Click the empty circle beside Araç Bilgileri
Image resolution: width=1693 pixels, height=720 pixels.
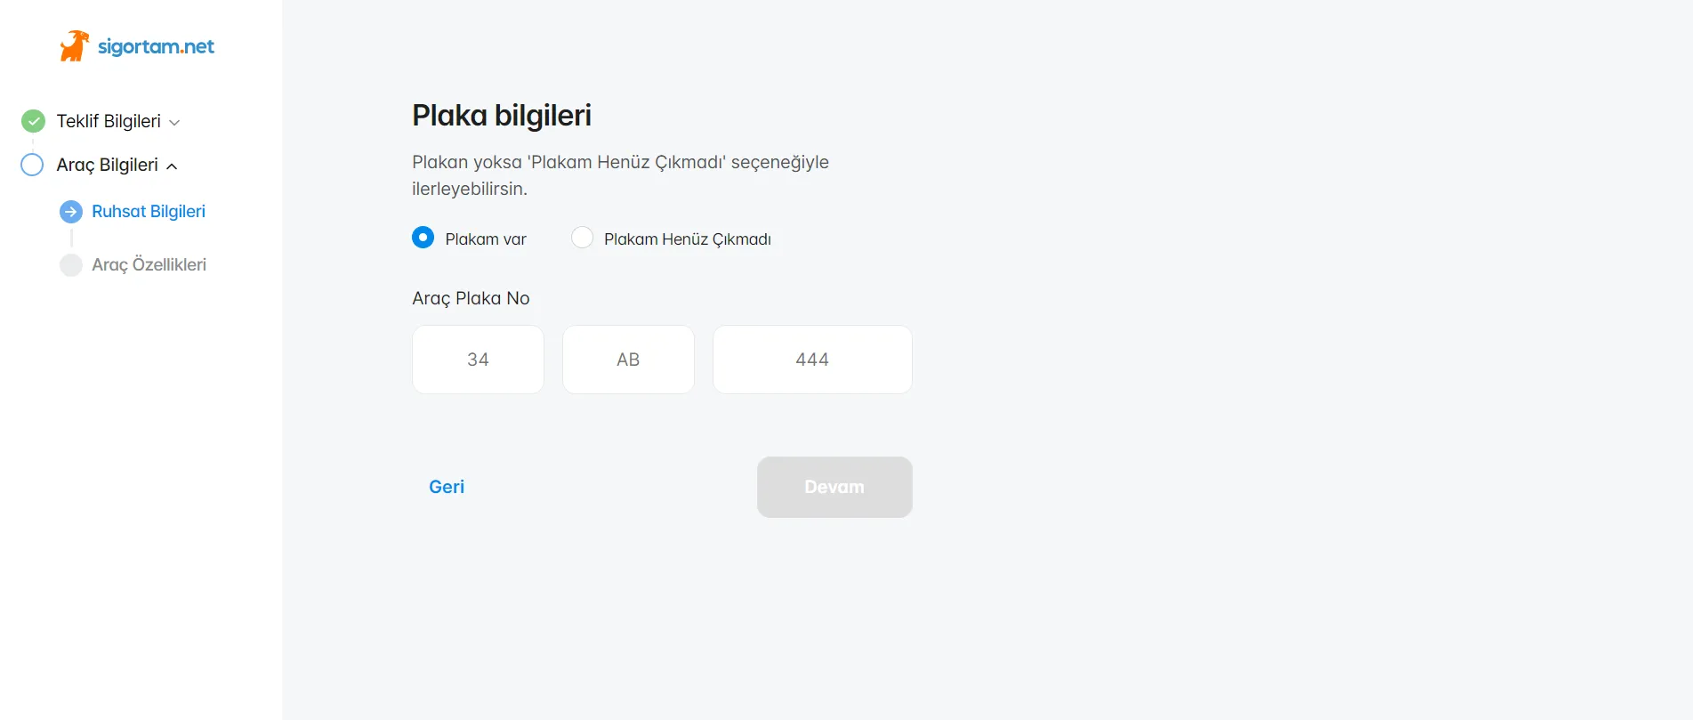click(x=32, y=165)
